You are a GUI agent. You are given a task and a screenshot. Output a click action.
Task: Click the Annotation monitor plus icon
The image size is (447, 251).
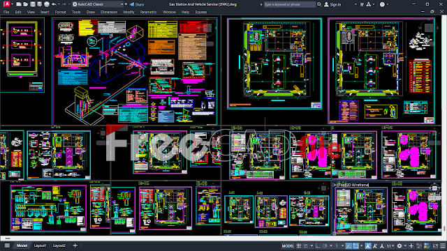(411, 245)
